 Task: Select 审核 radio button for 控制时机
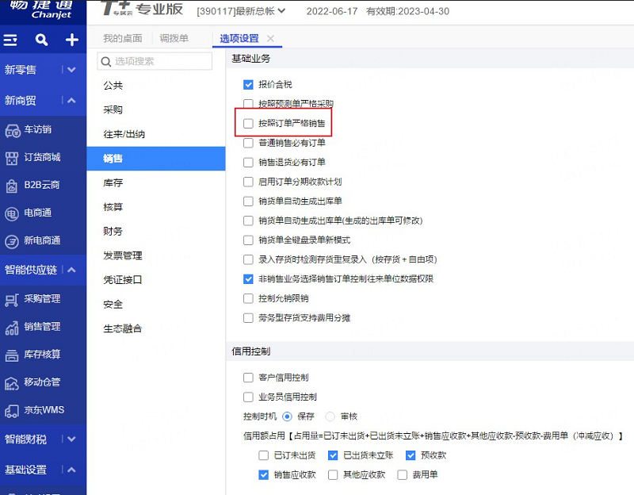click(330, 416)
